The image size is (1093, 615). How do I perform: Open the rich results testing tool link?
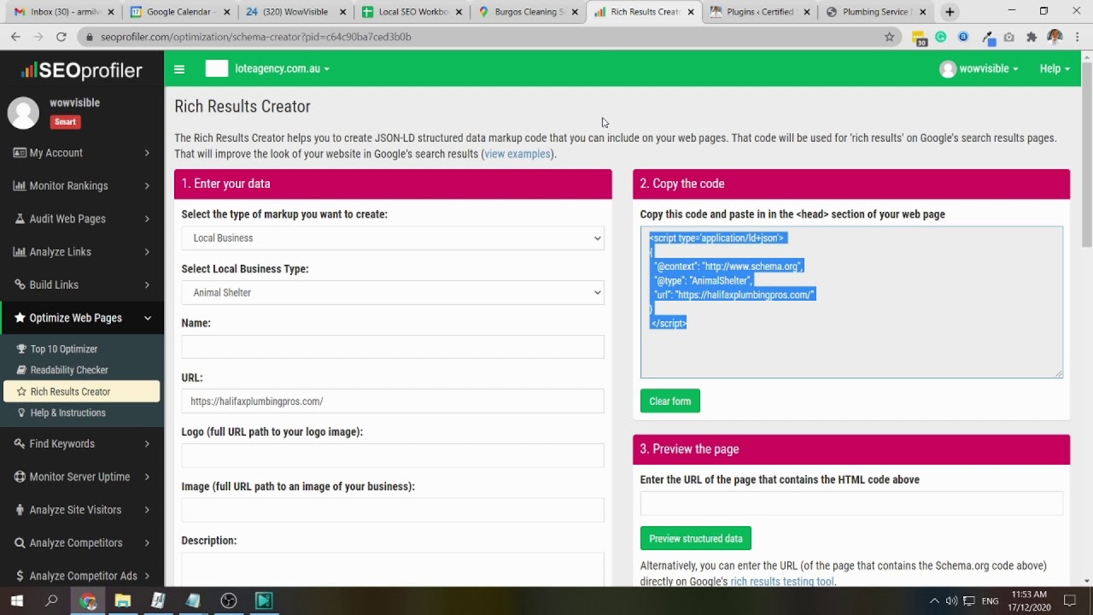pos(782,581)
